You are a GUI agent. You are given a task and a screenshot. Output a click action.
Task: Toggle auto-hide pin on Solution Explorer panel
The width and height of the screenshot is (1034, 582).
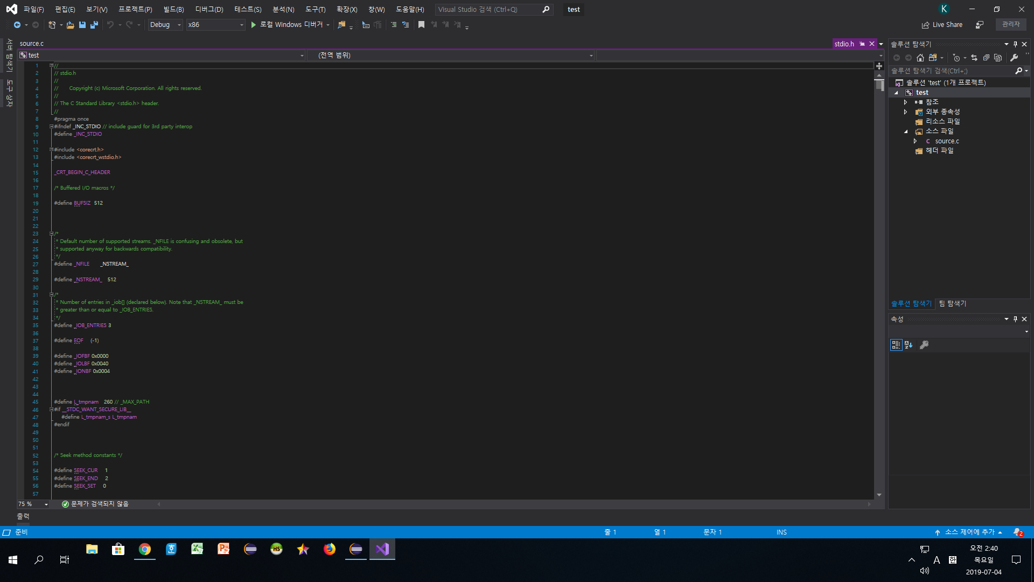click(1015, 44)
